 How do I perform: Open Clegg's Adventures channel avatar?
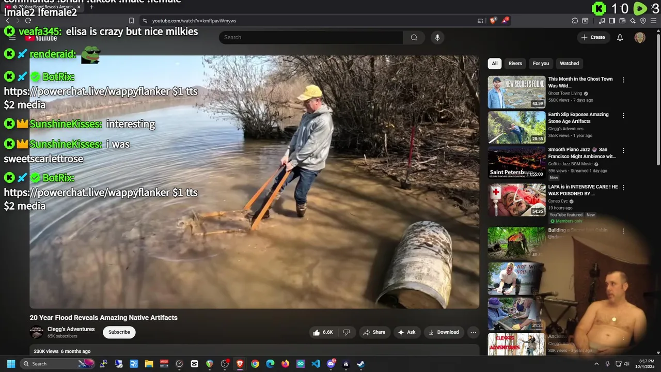pos(36,332)
